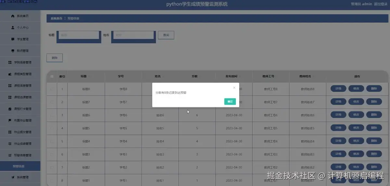Go to 系统首页 in the breadcrumb
This screenshot has height=186, width=390.
57,19
